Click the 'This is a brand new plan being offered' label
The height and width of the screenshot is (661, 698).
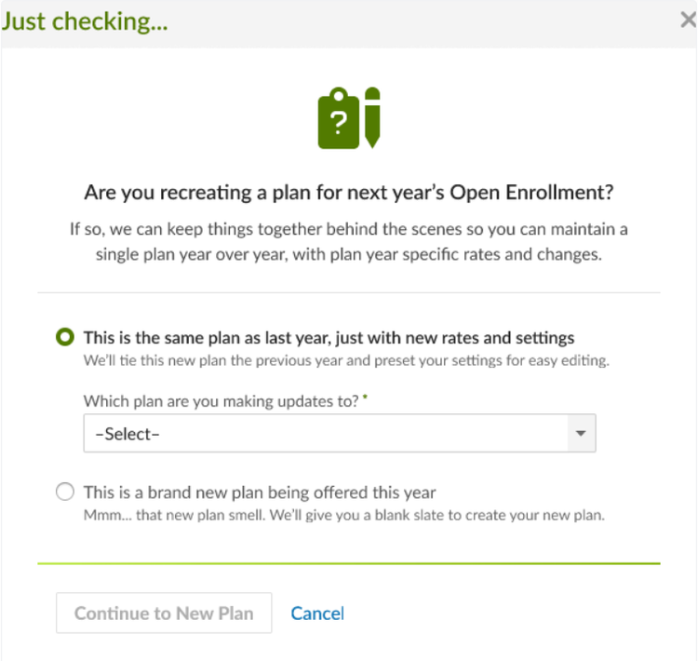pos(260,492)
